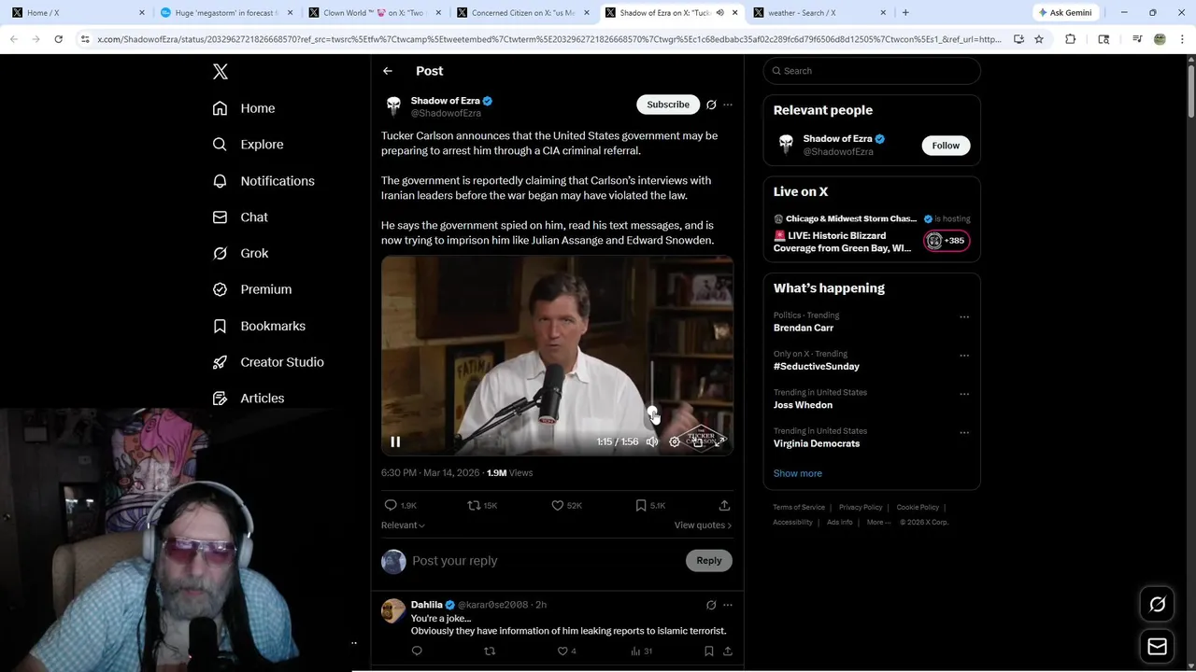The height and width of the screenshot is (672, 1196).
Task: Subscribe to Shadow of Ezra
Action: pos(668,105)
